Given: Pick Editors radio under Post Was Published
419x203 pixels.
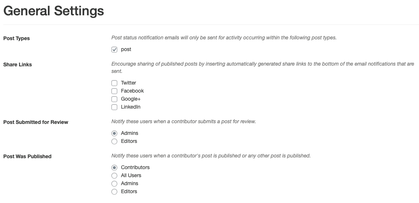Looking at the screenshot, I should (x=114, y=192).
